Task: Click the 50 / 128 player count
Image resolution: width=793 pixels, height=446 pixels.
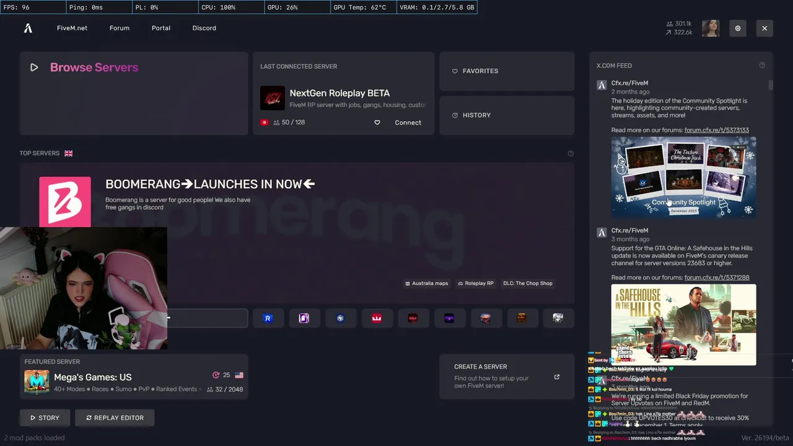Action: pos(289,123)
